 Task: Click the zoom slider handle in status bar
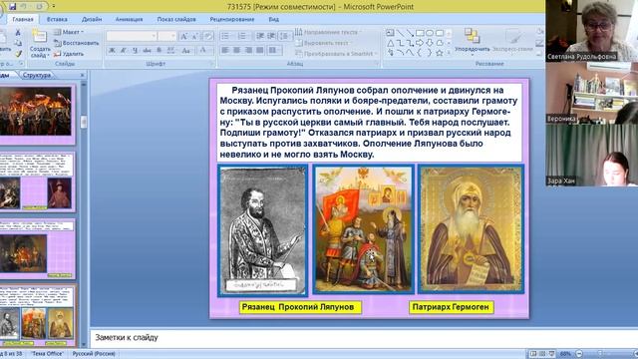click(600, 354)
